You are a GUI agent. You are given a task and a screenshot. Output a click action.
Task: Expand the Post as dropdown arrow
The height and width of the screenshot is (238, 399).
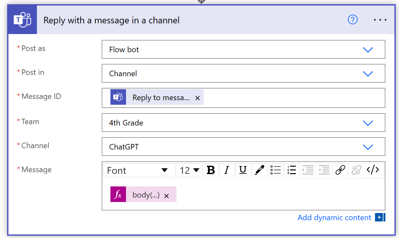point(368,50)
